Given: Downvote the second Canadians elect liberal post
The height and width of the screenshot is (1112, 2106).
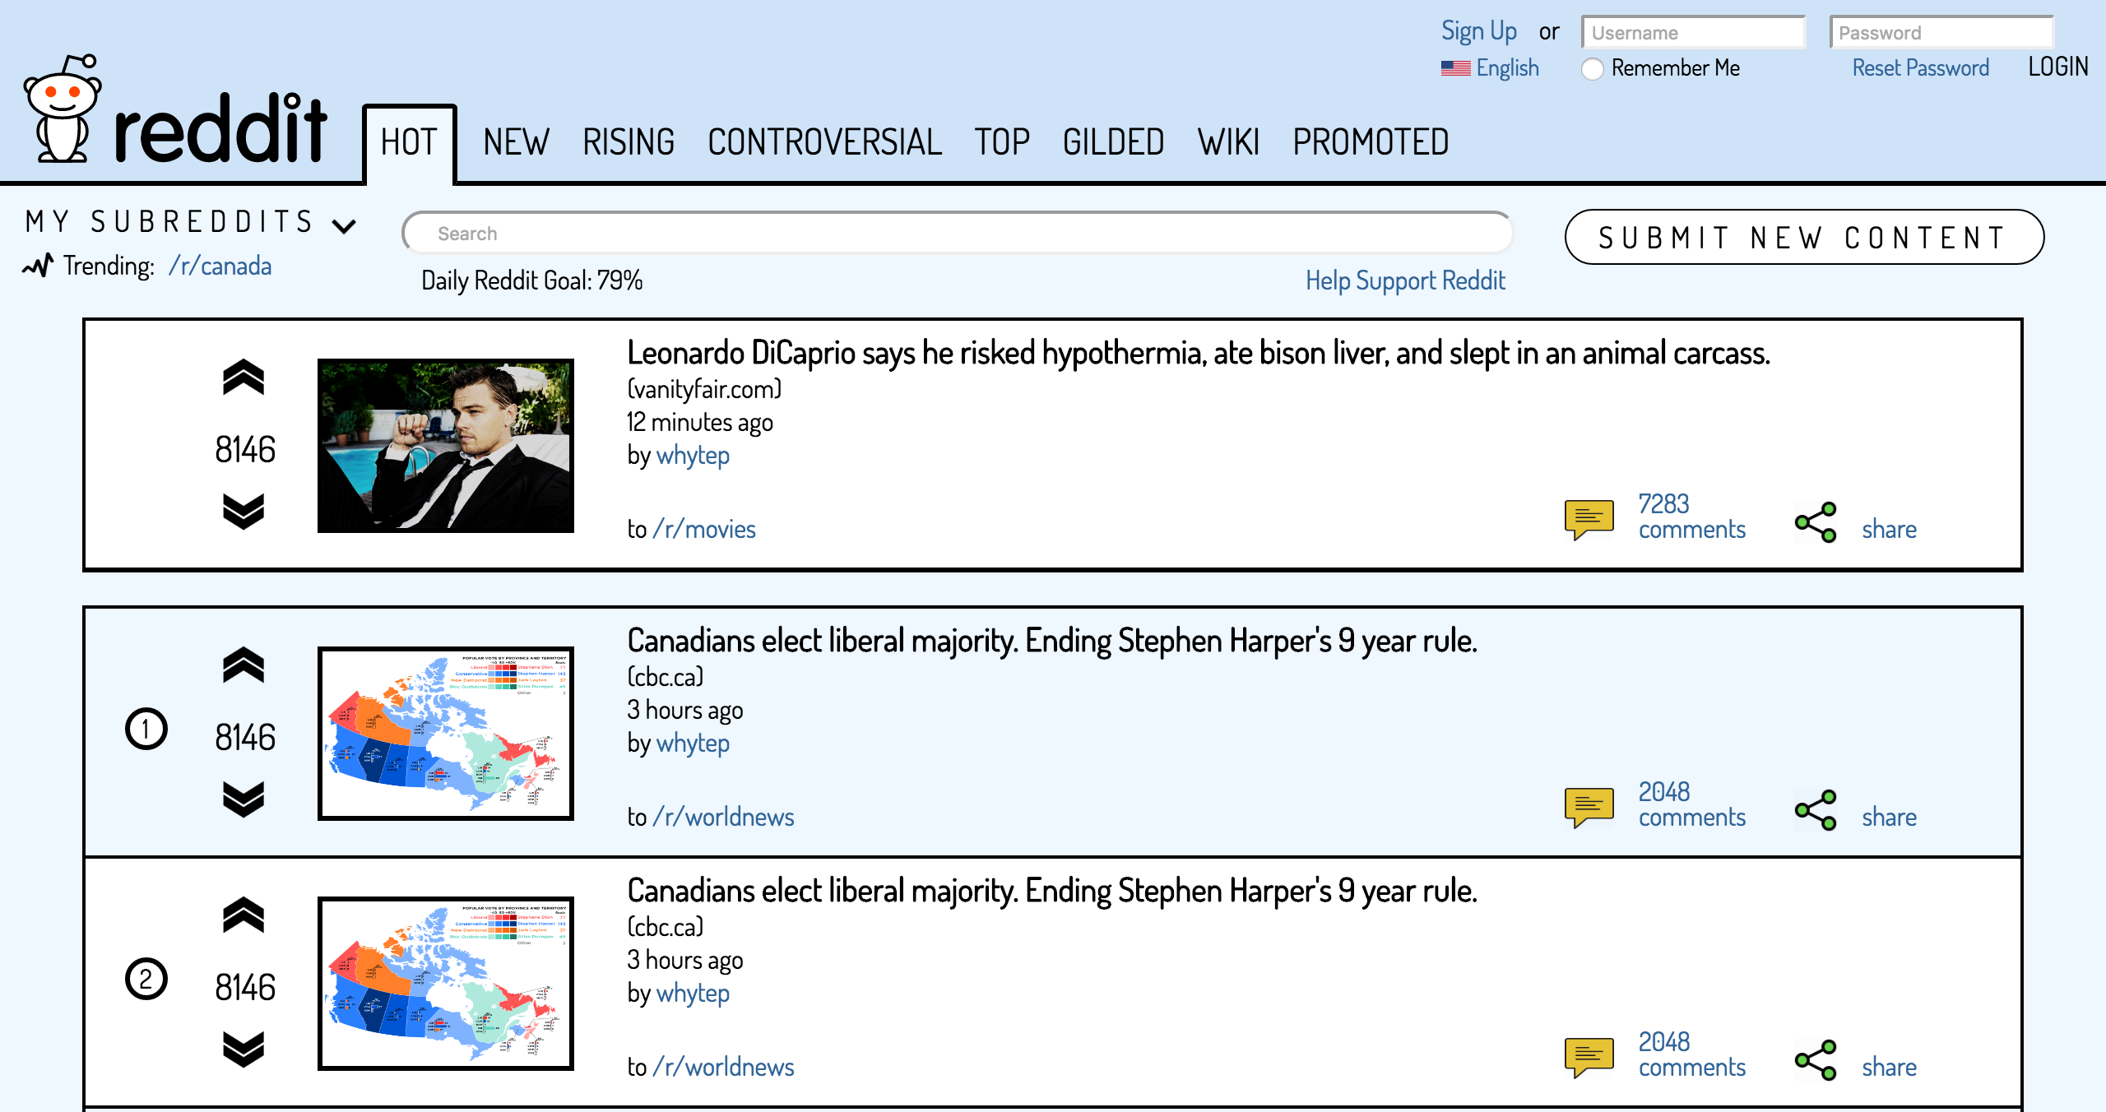Looking at the screenshot, I should (244, 1049).
